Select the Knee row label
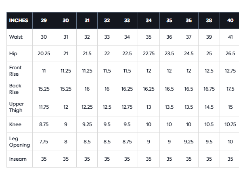This screenshot has width=245, height=174. (15, 125)
